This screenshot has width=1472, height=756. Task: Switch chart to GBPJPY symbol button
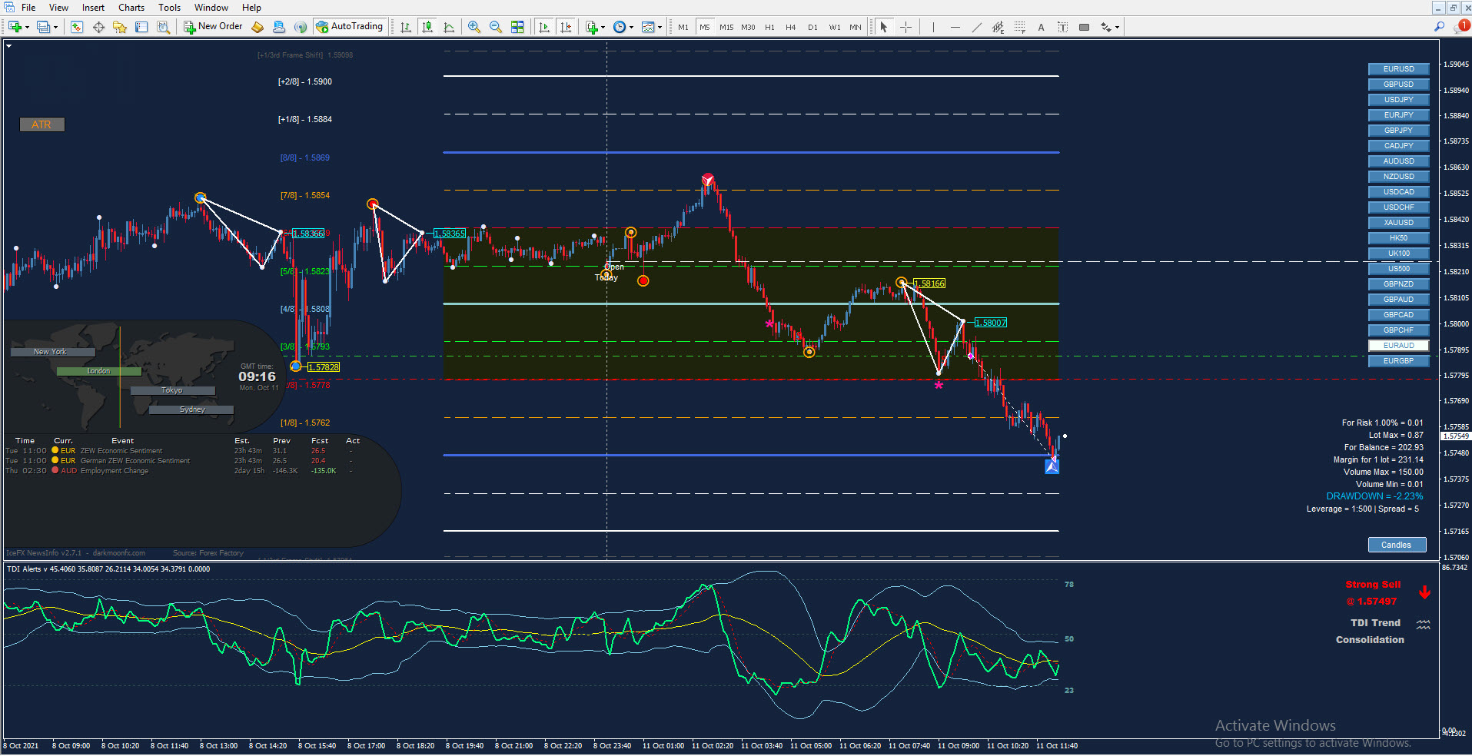tap(1398, 131)
